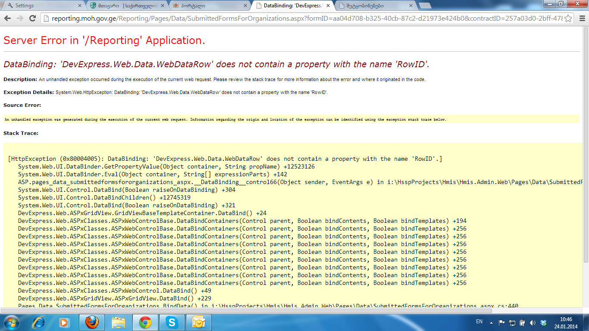This screenshot has width=589, height=331.
Task: Open Windows Explorer folder icon in taskbar
Action: 118,322
